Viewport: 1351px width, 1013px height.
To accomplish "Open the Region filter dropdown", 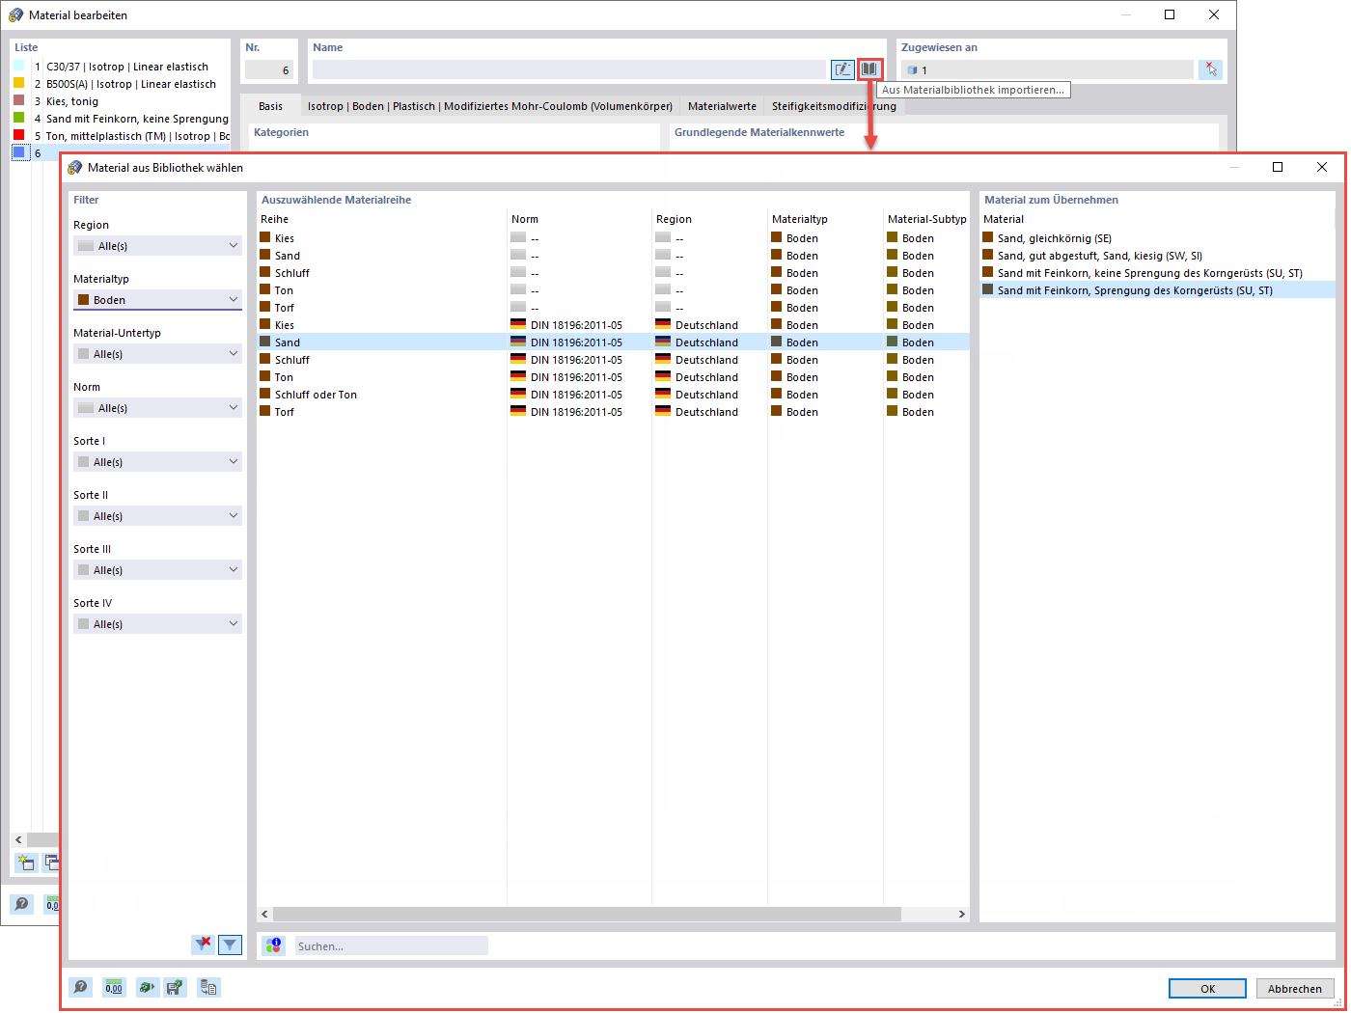I will (157, 246).
